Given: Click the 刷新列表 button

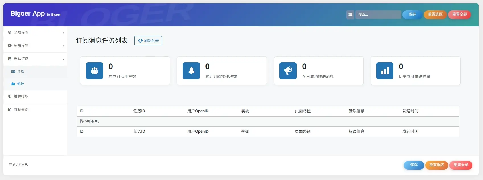Looking at the screenshot, I should click(x=148, y=41).
